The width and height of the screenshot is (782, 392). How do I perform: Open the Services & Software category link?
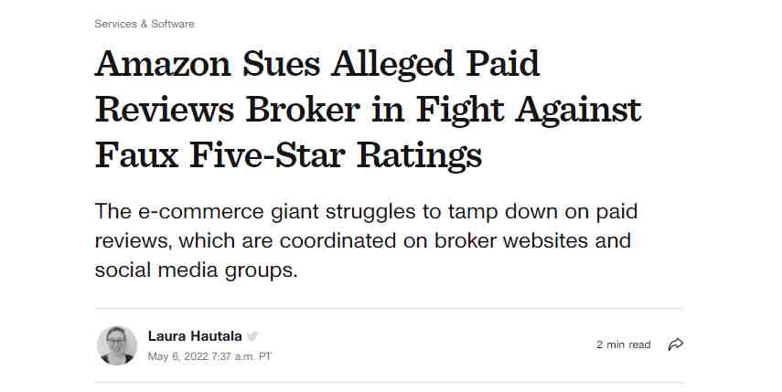tap(145, 24)
